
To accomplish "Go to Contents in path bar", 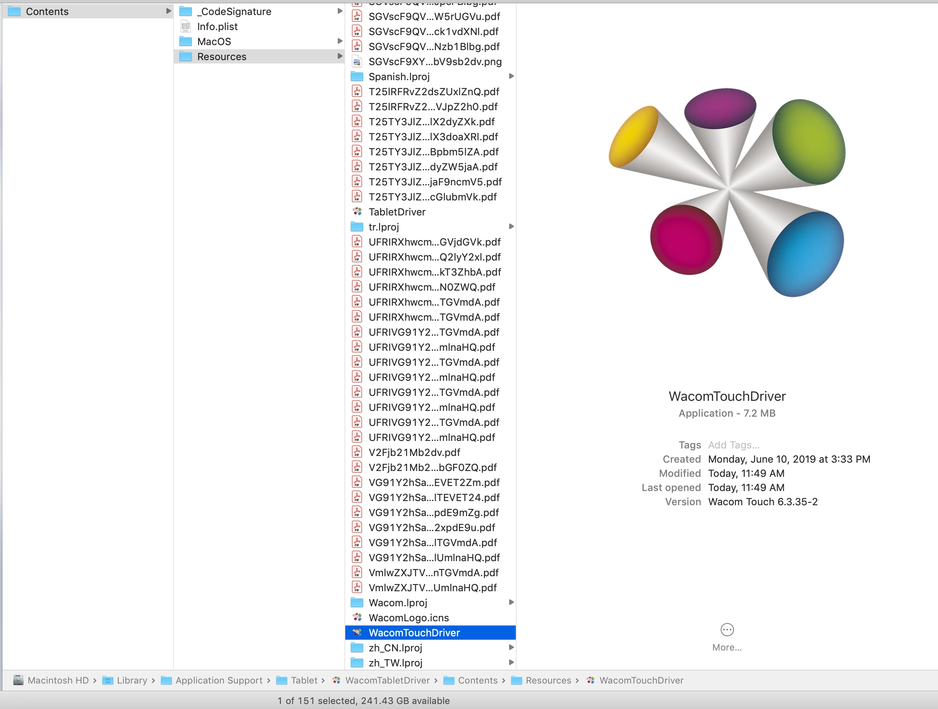I will (x=477, y=680).
